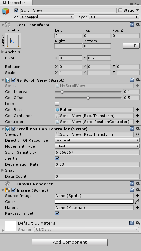141x251 pixels.
Task: Open object picker for Controller field
Action: click(x=137, y=122)
